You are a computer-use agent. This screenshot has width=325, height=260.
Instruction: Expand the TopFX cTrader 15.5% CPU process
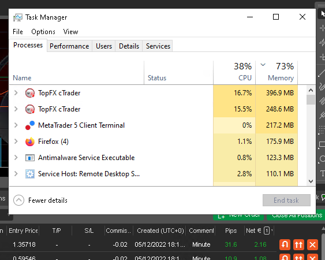tap(16, 109)
